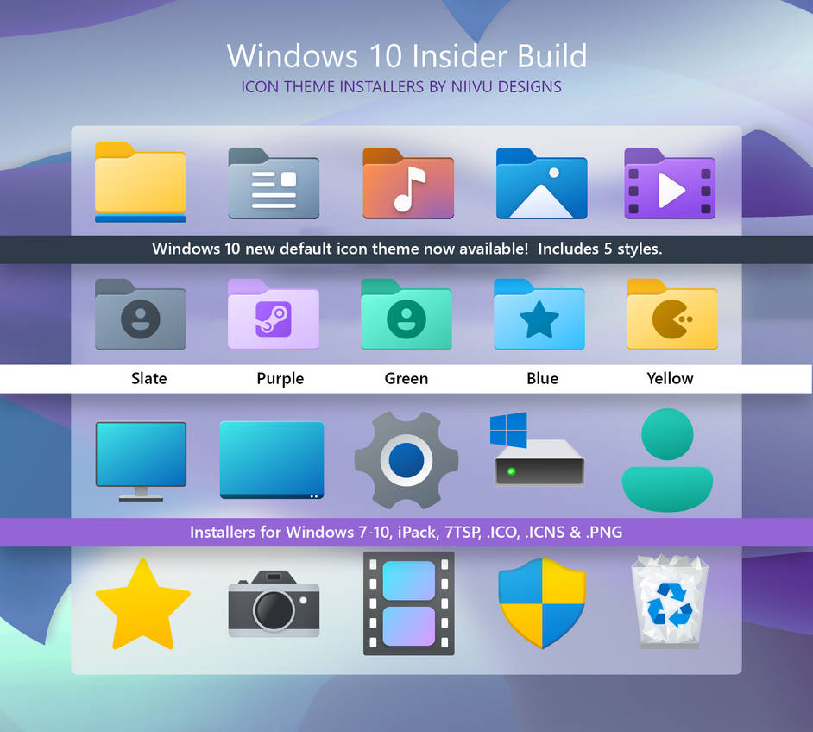Select the Slate user folder icon
813x732 pixels.
click(141, 314)
